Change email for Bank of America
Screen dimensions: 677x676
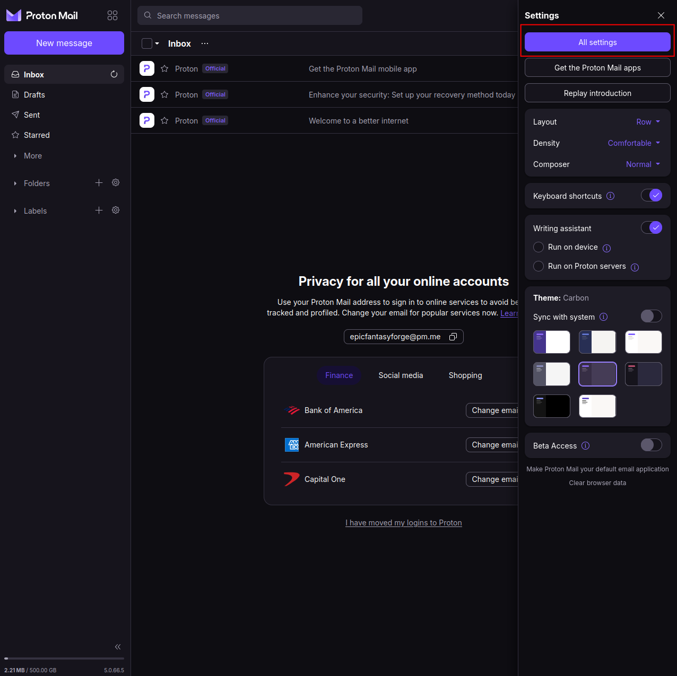click(492, 410)
